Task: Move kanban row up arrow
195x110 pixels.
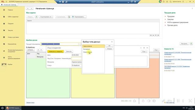Action: tap(38, 50)
